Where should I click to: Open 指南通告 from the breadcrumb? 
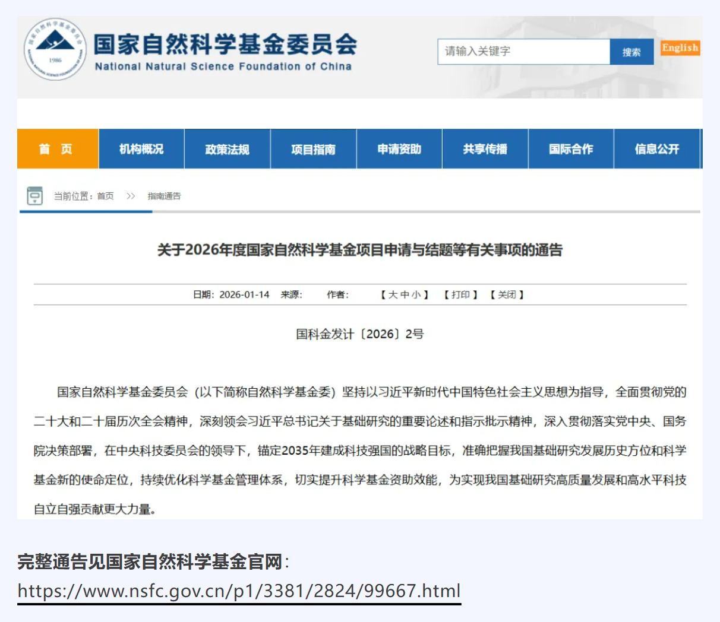165,196
